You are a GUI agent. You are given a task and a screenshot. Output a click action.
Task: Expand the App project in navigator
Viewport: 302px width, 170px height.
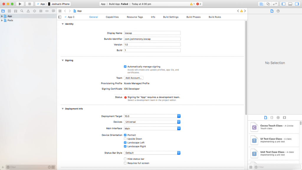(2, 16)
